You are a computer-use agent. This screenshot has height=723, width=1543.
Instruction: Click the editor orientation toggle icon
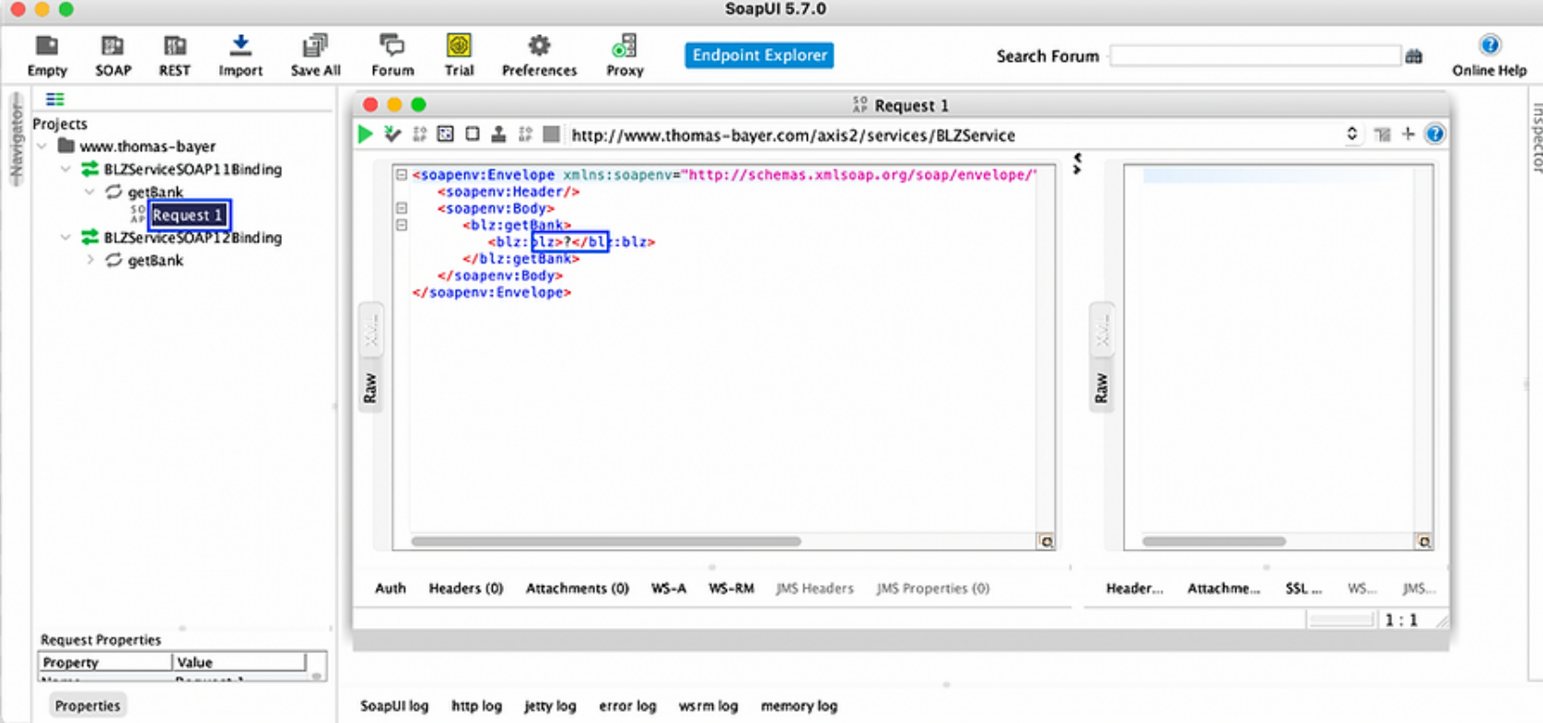(x=1382, y=134)
